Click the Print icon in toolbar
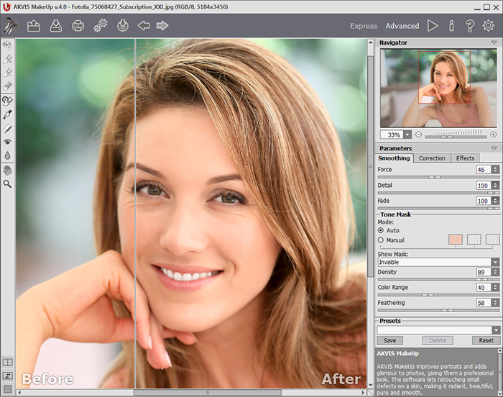This screenshot has width=503, height=397. (78, 26)
